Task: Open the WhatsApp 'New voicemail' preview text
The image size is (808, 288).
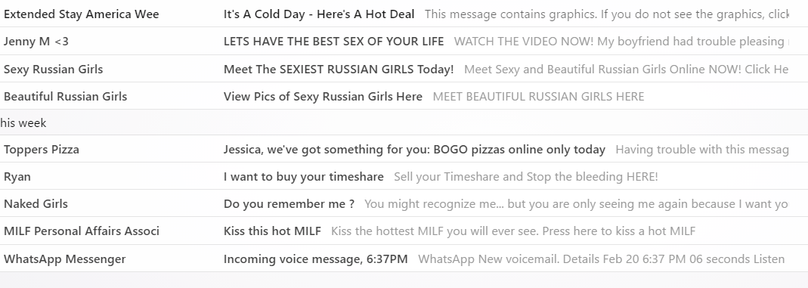Action: coord(602,259)
